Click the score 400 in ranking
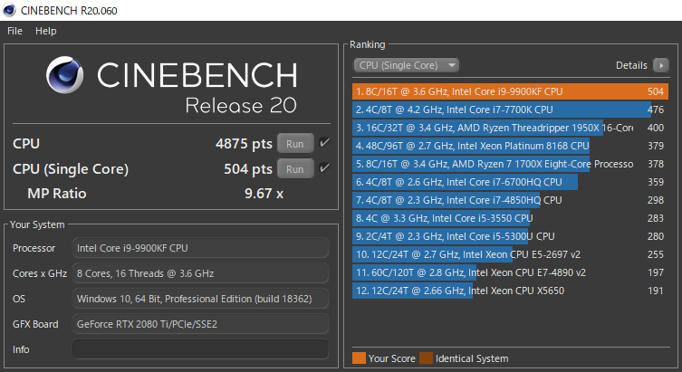Image resolution: width=682 pixels, height=372 pixels. coord(656,128)
